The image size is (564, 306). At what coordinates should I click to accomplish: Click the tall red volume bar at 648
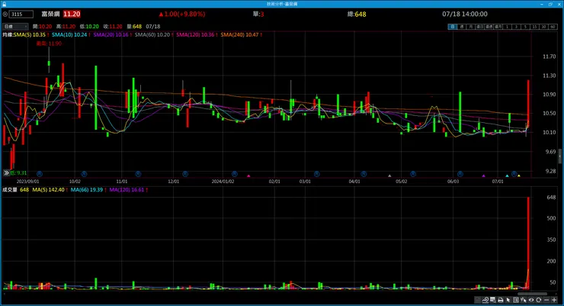(528, 243)
